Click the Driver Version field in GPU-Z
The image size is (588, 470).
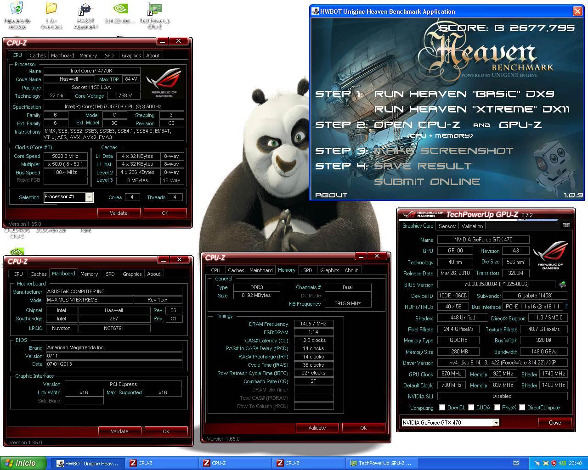502,363
